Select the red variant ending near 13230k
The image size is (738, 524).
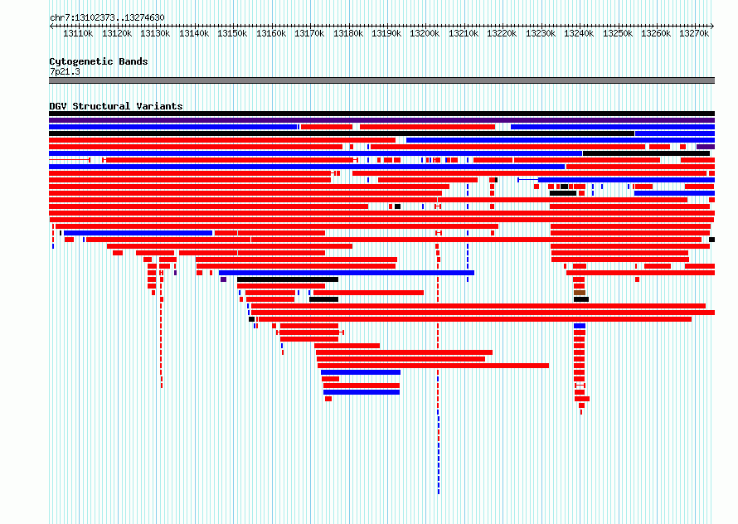tap(433, 366)
